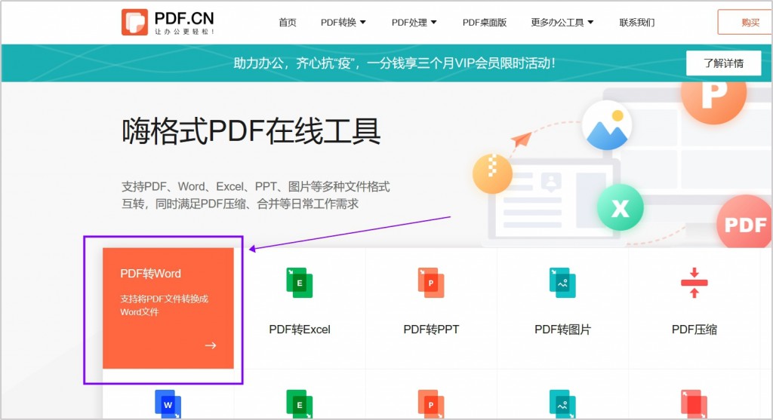Viewport: 773px width, 420px height.
Task: Click the PDF转图片 text label
Action: point(562,330)
